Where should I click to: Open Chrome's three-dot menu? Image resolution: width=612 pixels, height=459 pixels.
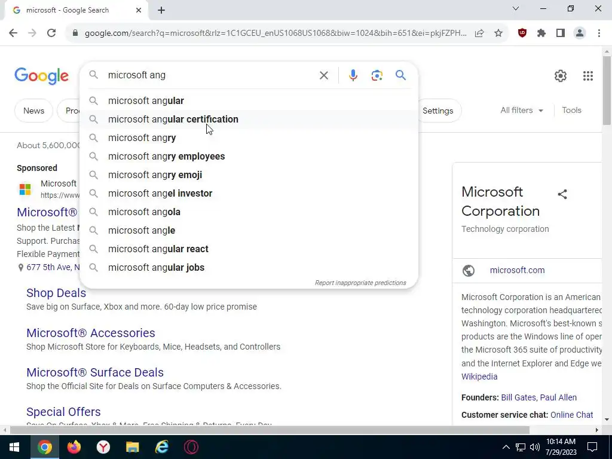point(599,33)
